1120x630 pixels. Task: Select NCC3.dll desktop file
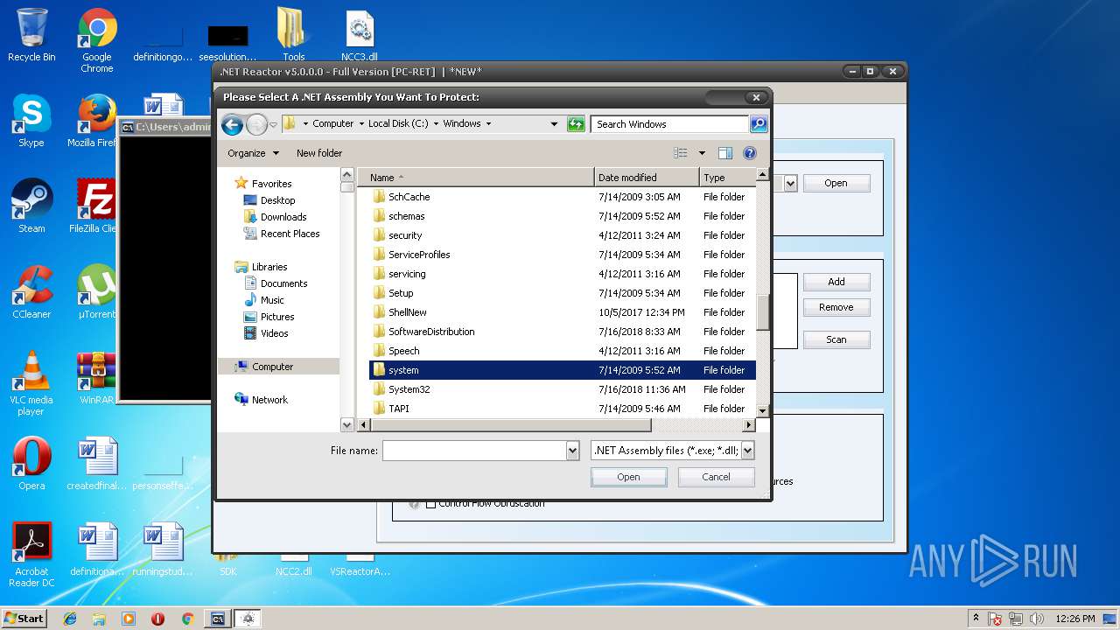(x=360, y=35)
